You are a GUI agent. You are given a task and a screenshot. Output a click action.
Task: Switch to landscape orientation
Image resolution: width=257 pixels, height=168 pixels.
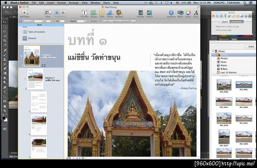click(x=63, y=12)
